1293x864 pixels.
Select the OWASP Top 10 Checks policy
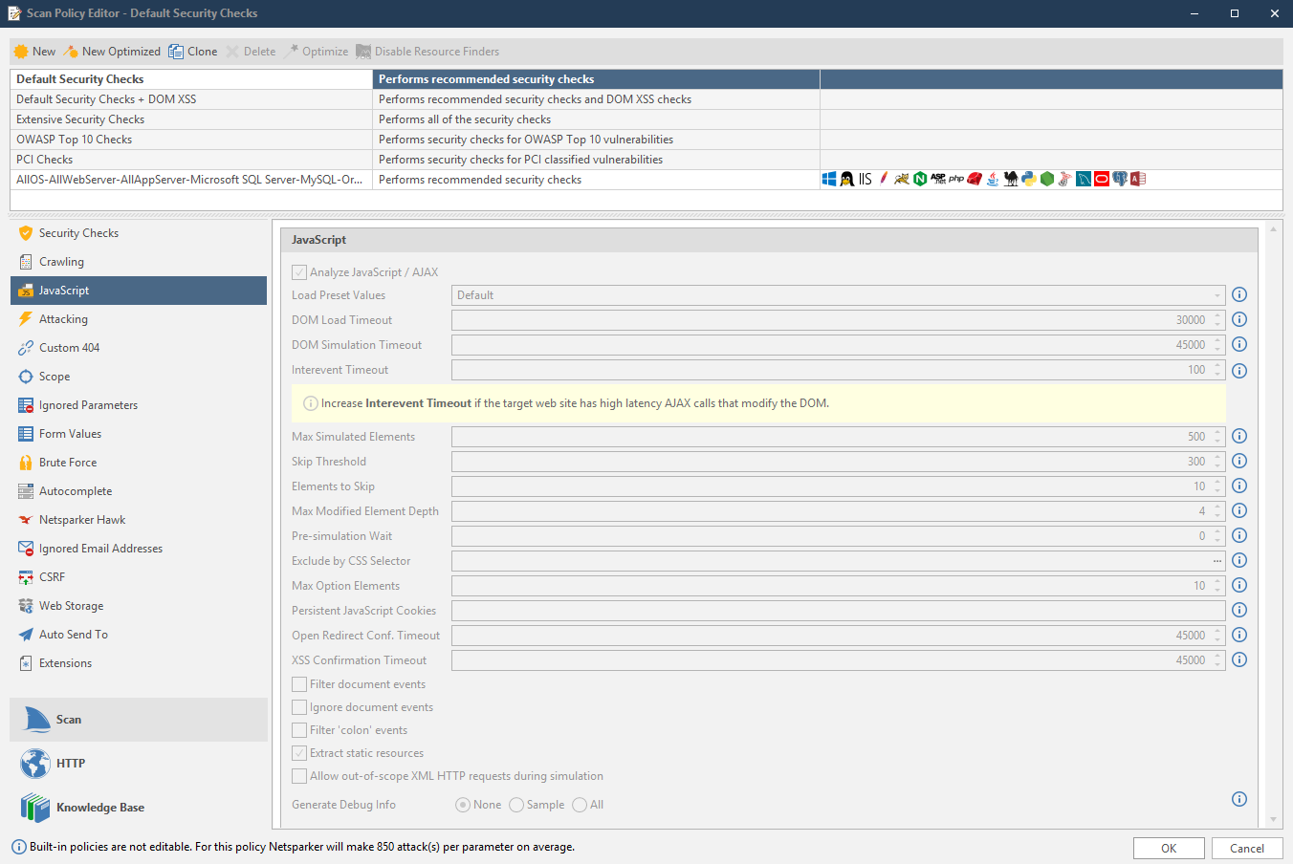[646, 140]
